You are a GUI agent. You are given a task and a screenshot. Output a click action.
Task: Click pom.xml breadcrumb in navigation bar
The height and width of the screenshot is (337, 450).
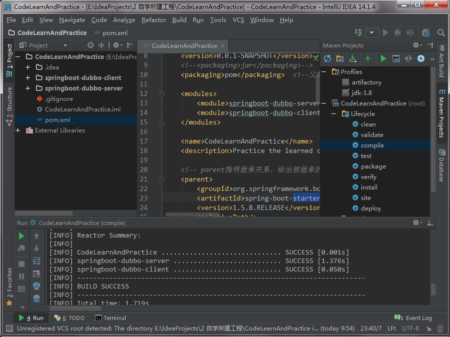point(112,32)
